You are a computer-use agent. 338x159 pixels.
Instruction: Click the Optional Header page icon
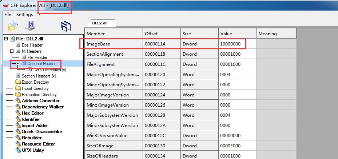(24, 64)
